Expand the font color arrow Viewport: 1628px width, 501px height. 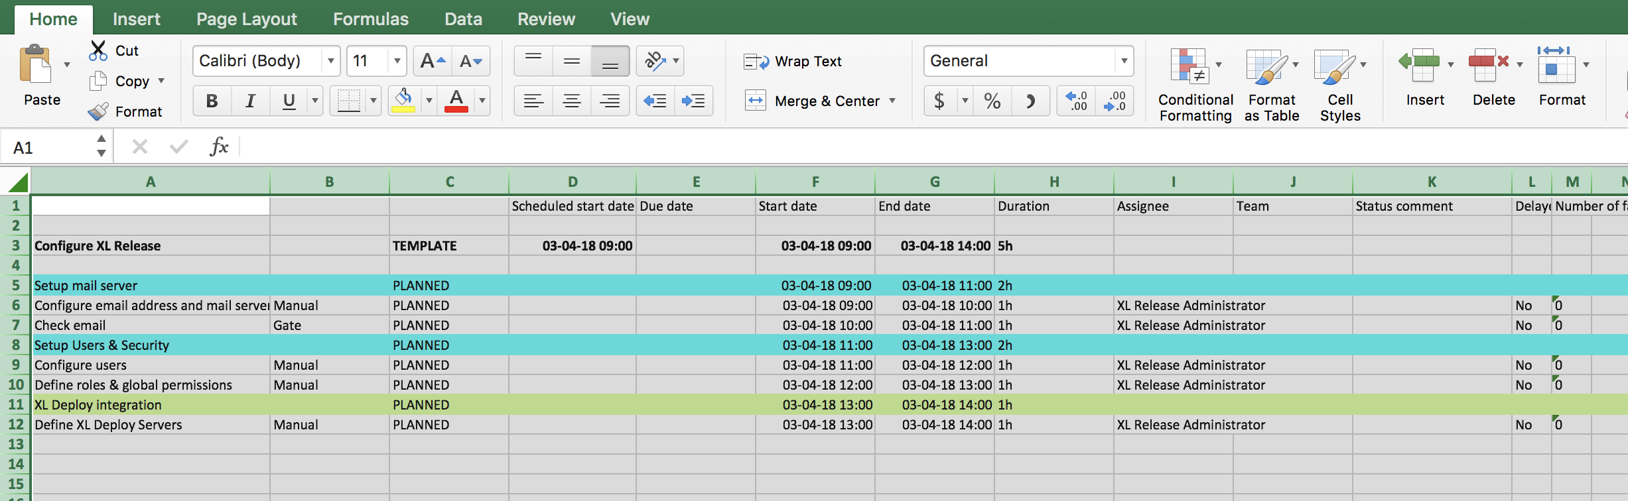(482, 101)
